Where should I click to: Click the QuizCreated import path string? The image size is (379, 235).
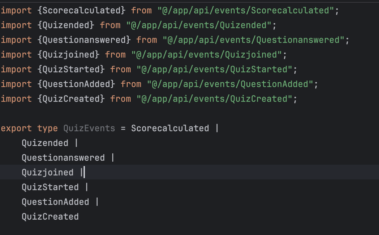click(x=214, y=99)
